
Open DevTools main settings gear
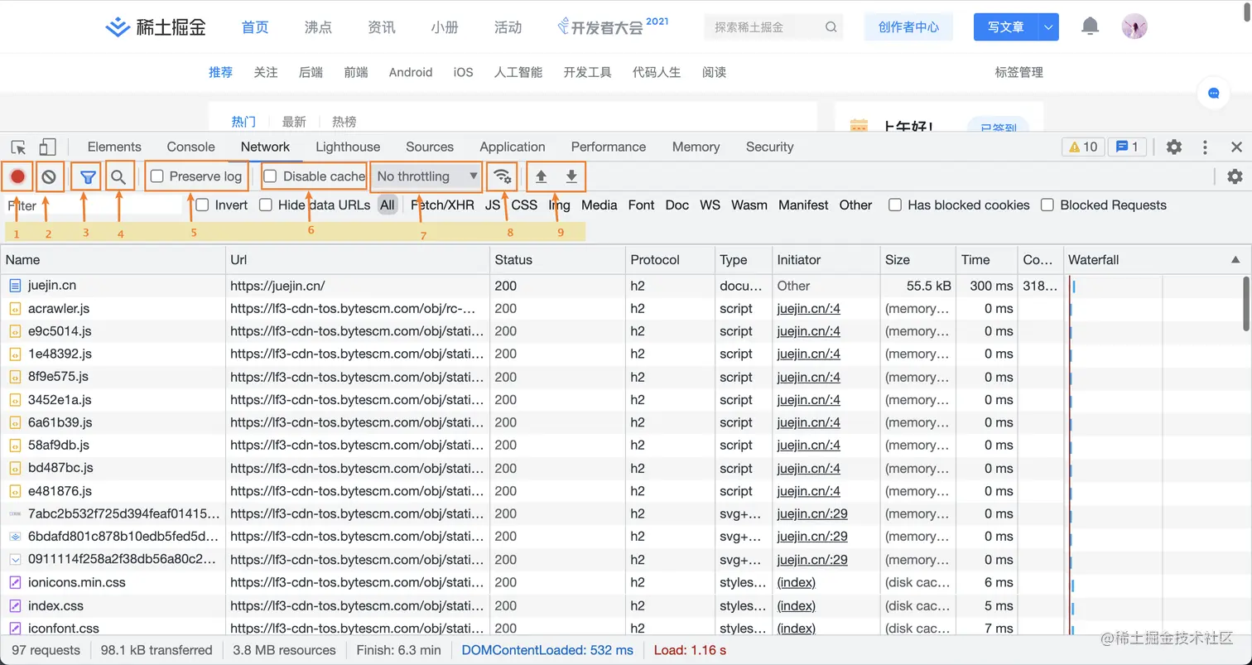click(1174, 147)
